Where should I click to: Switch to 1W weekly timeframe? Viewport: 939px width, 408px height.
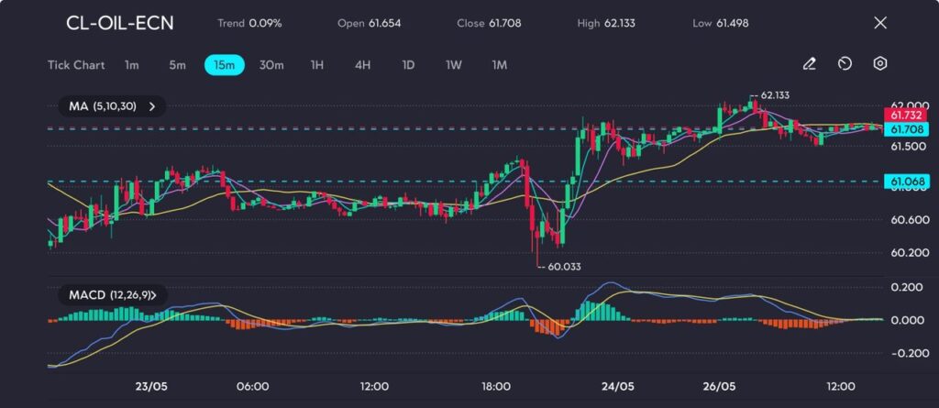454,65
